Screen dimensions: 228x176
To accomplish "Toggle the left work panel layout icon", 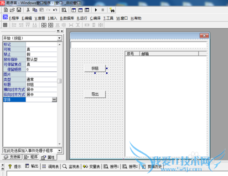I will coord(73,10).
